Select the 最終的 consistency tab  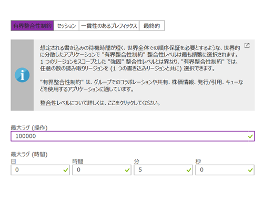[152, 26]
